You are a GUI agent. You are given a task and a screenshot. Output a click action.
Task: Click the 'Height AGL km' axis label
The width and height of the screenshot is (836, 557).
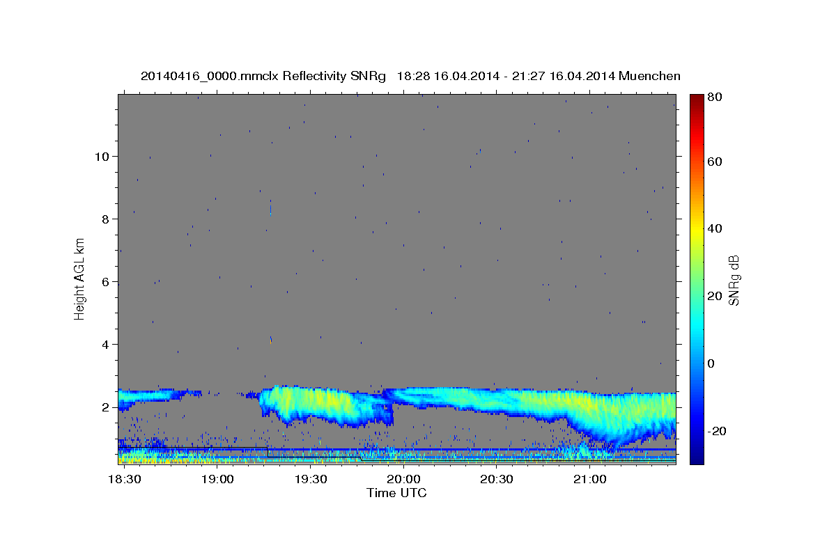coord(79,278)
